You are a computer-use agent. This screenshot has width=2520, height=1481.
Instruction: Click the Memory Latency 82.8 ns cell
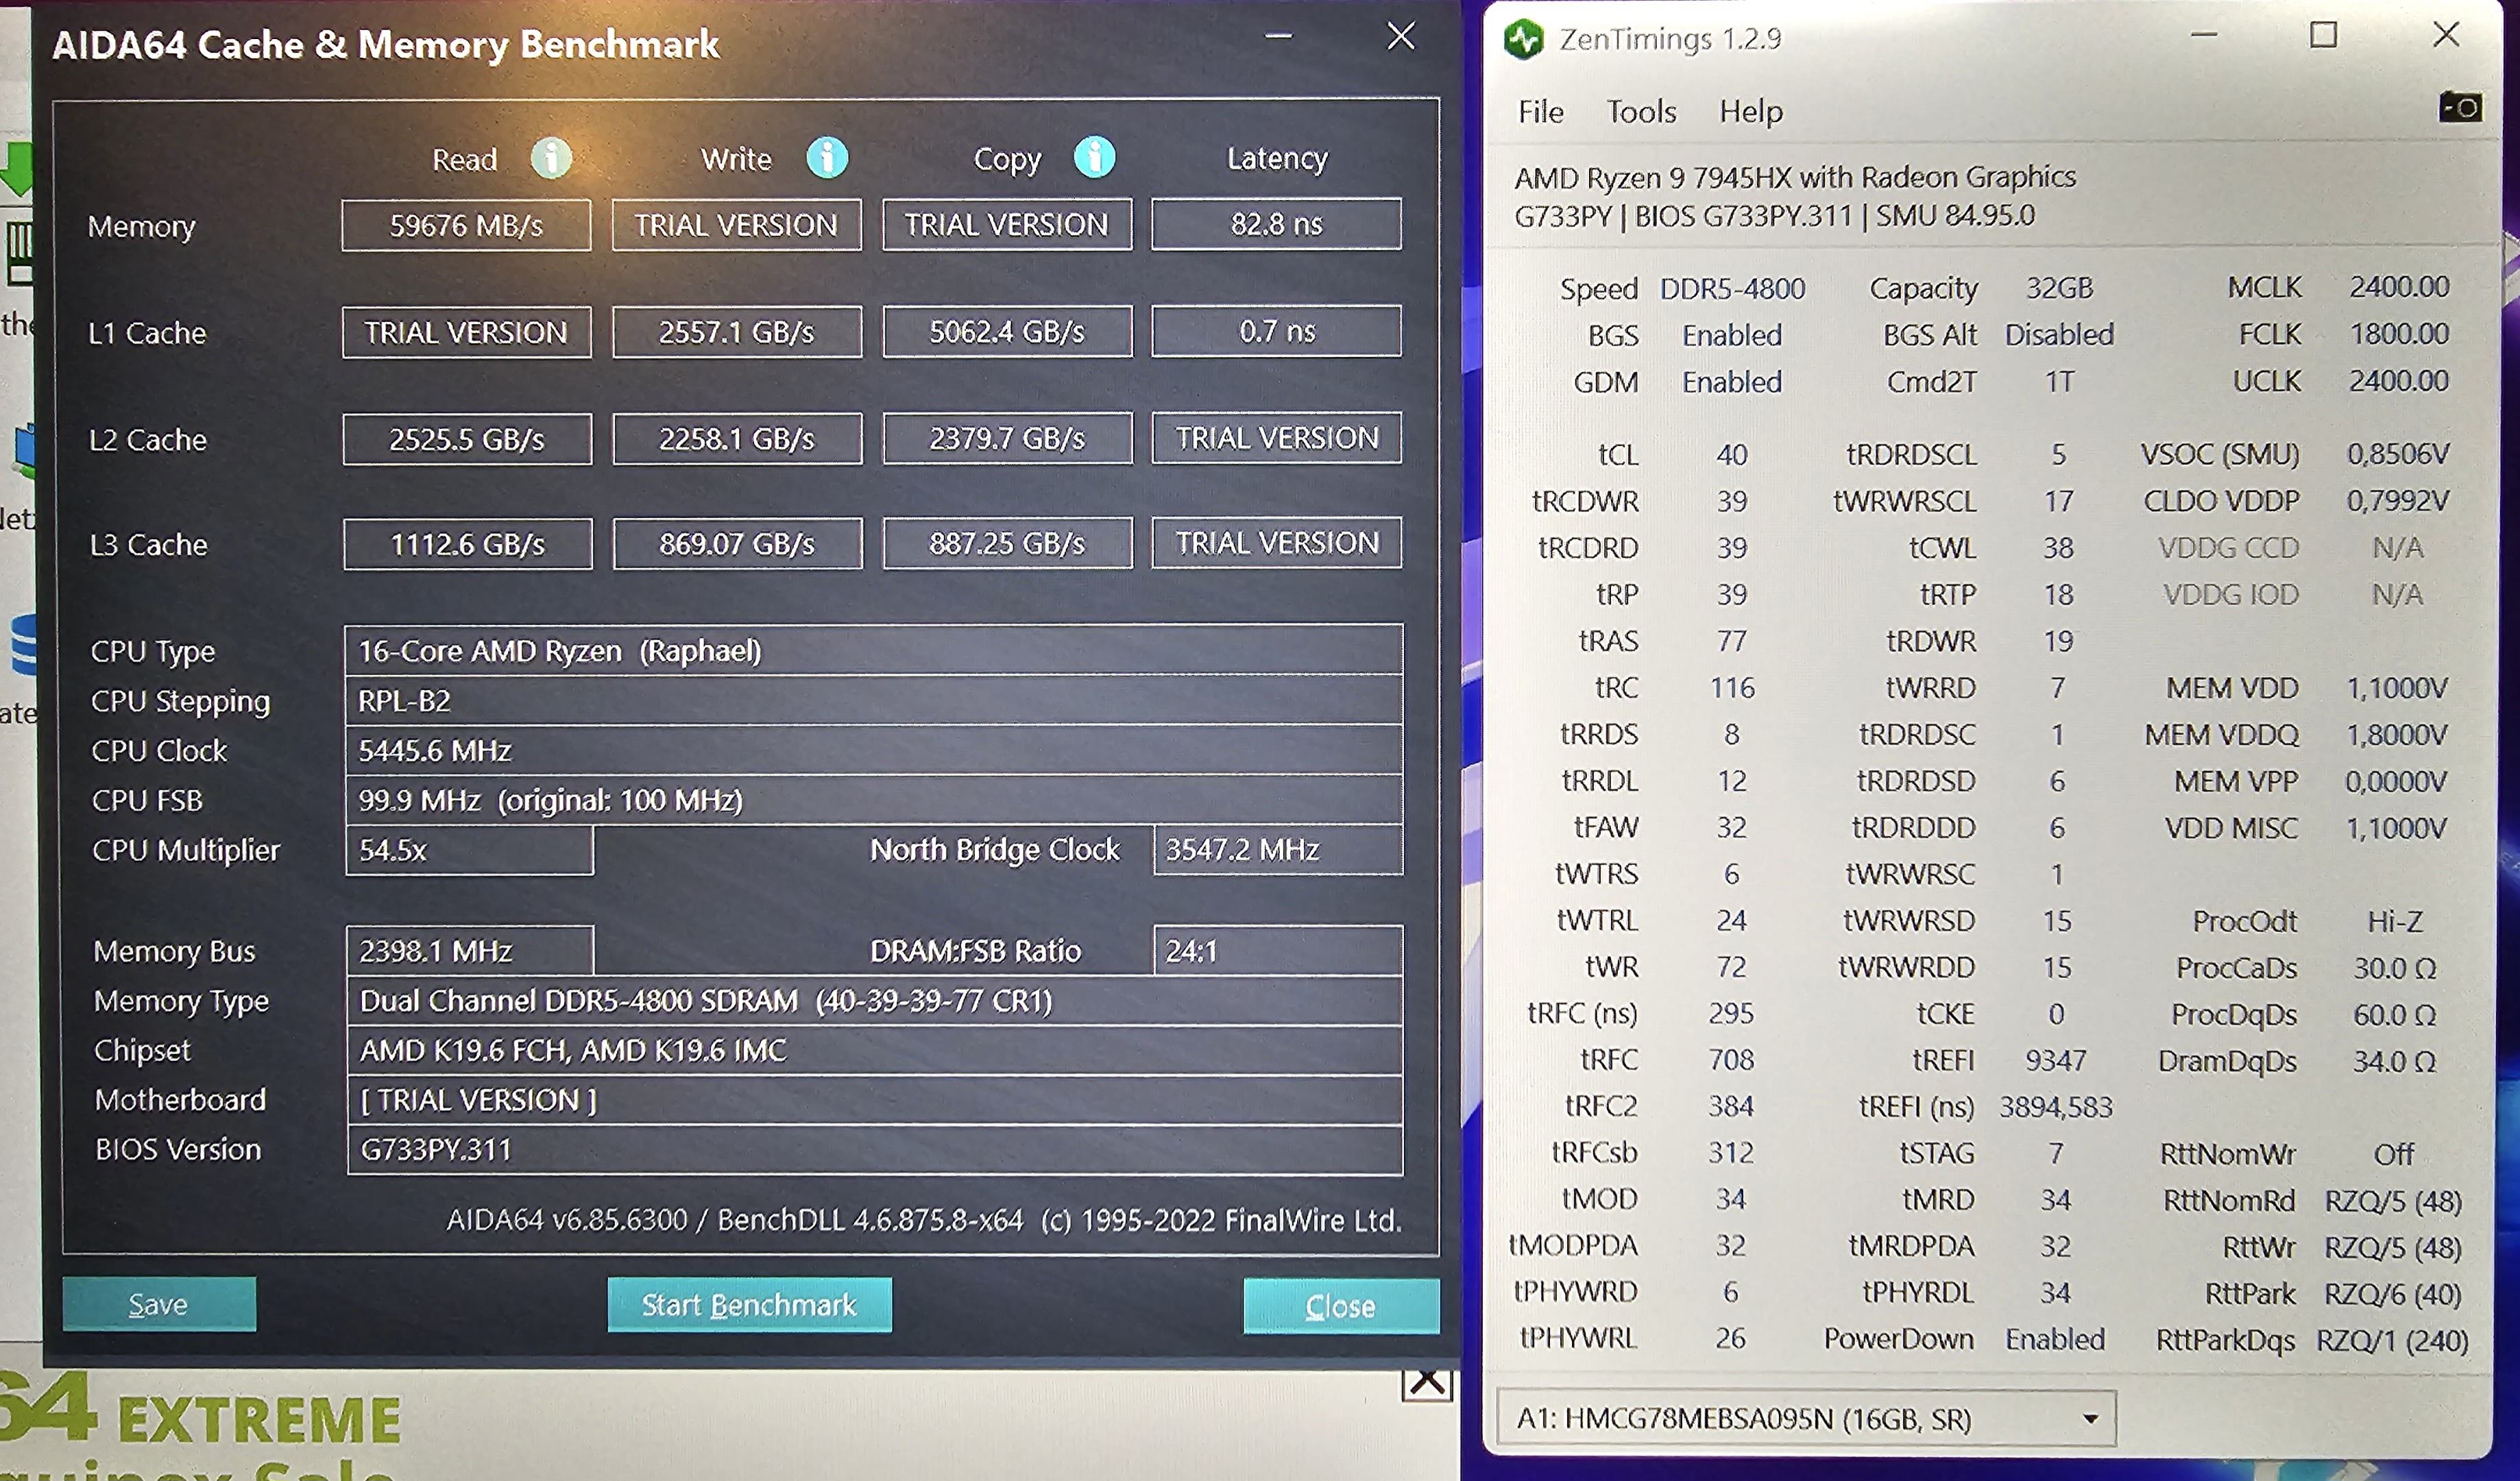(x=1276, y=223)
